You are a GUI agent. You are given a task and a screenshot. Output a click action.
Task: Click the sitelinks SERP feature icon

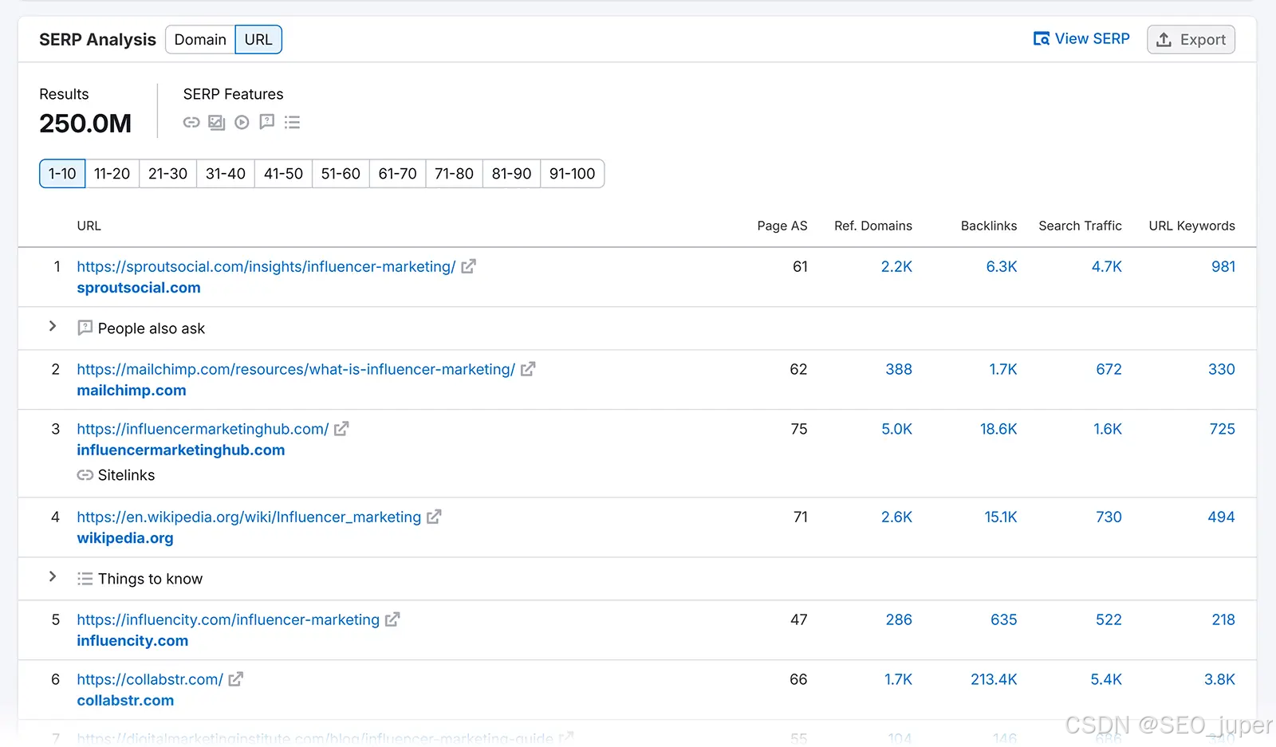[191, 122]
